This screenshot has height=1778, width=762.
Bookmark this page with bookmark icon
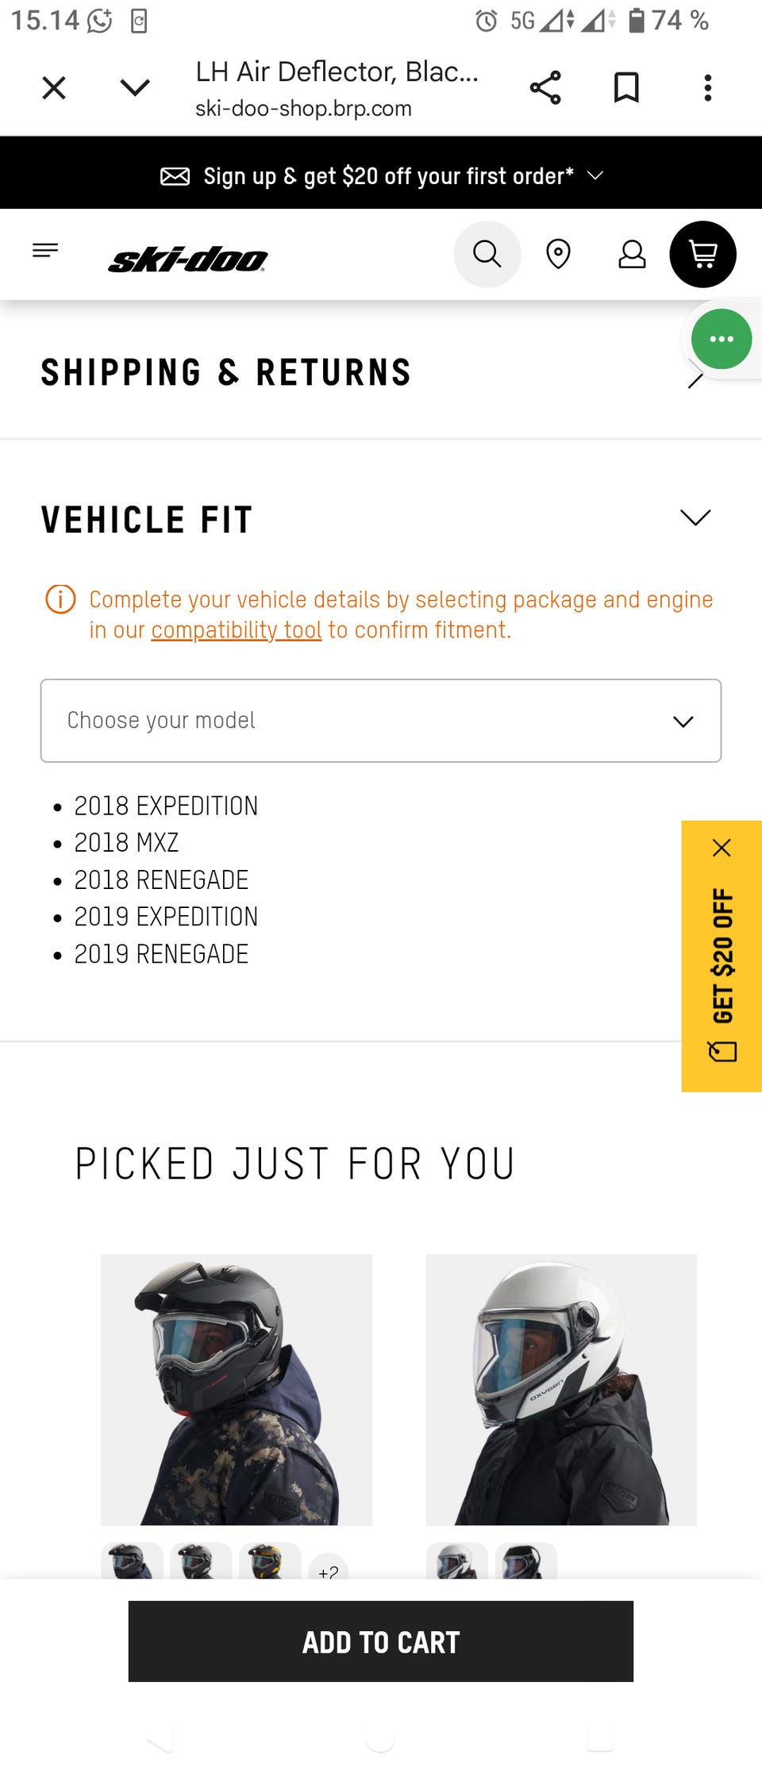[626, 87]
